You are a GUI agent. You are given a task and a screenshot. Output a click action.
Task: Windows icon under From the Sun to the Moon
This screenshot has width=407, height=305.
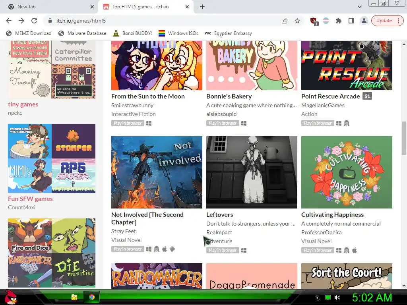149,123
